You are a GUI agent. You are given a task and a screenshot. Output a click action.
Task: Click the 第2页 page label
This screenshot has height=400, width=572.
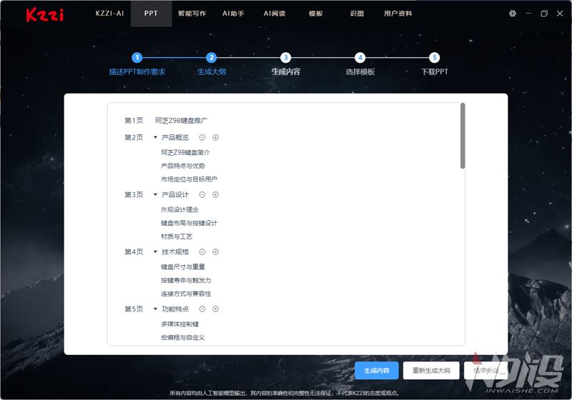(134, 137)
